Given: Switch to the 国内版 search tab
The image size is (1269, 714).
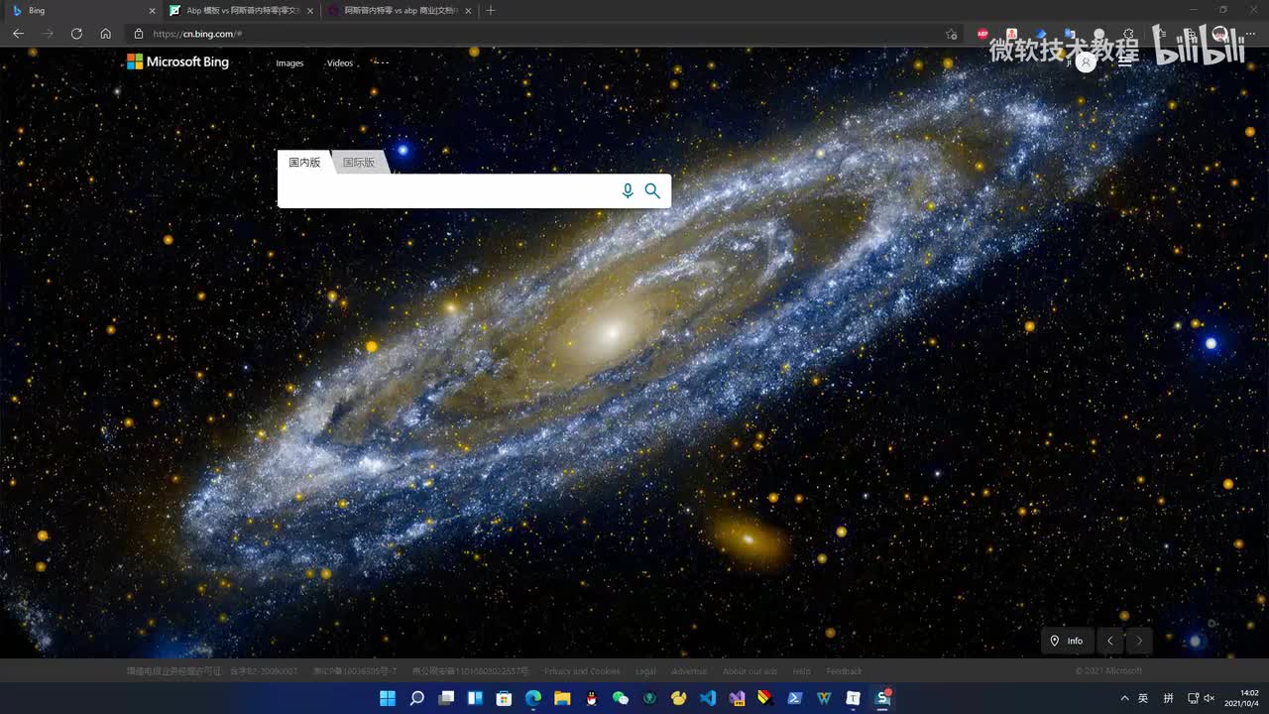Looking at the screenshot, I should tap(304, 163).
